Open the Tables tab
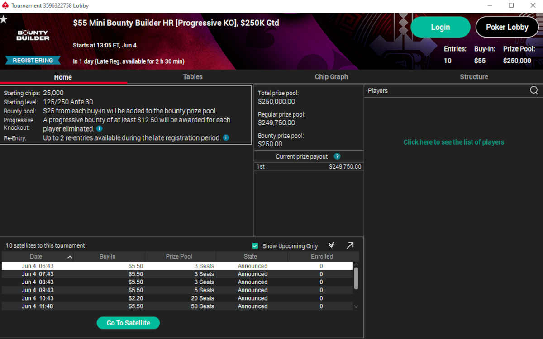This screenshot has width=543, height=339. click(193, 77)
